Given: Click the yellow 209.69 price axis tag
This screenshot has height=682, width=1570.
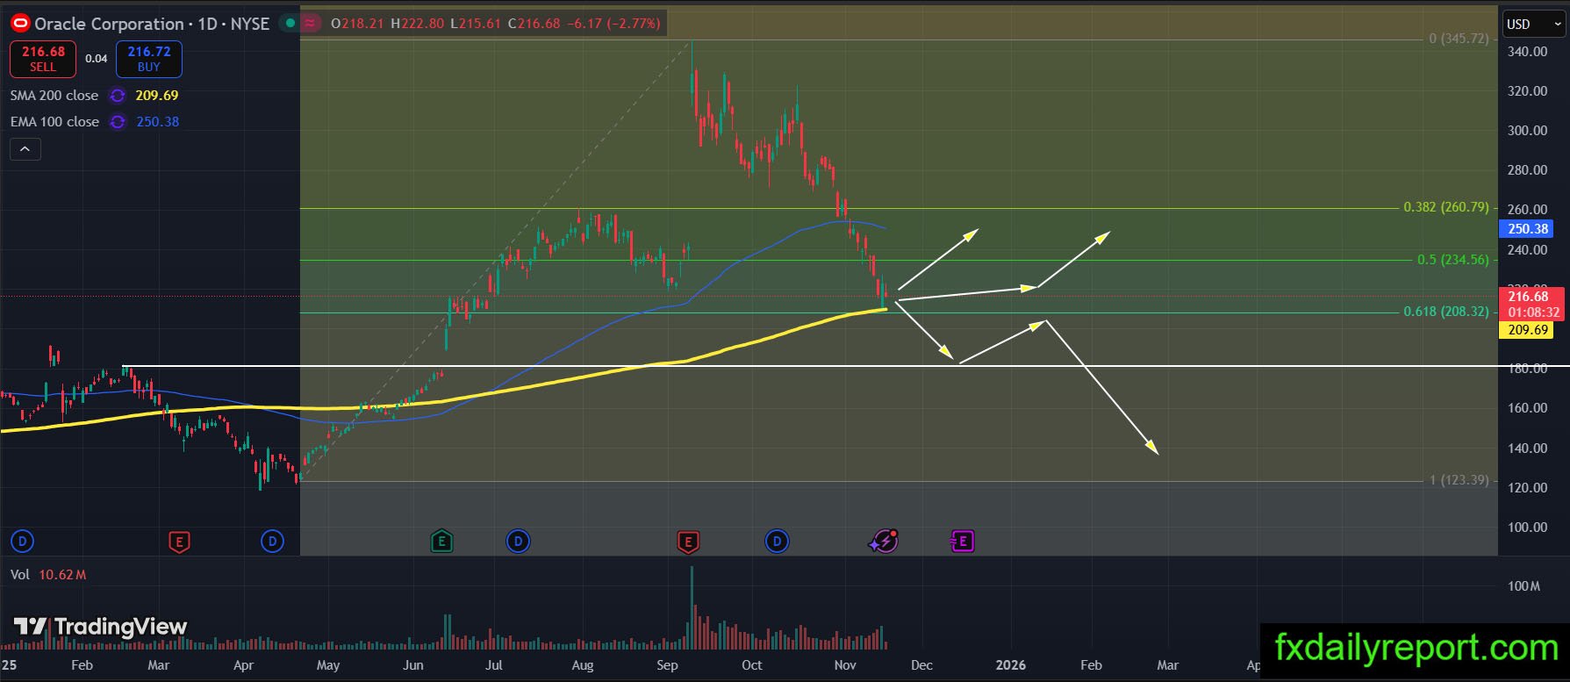Looking at the screenshot, I should click(x=1528, y=330).
